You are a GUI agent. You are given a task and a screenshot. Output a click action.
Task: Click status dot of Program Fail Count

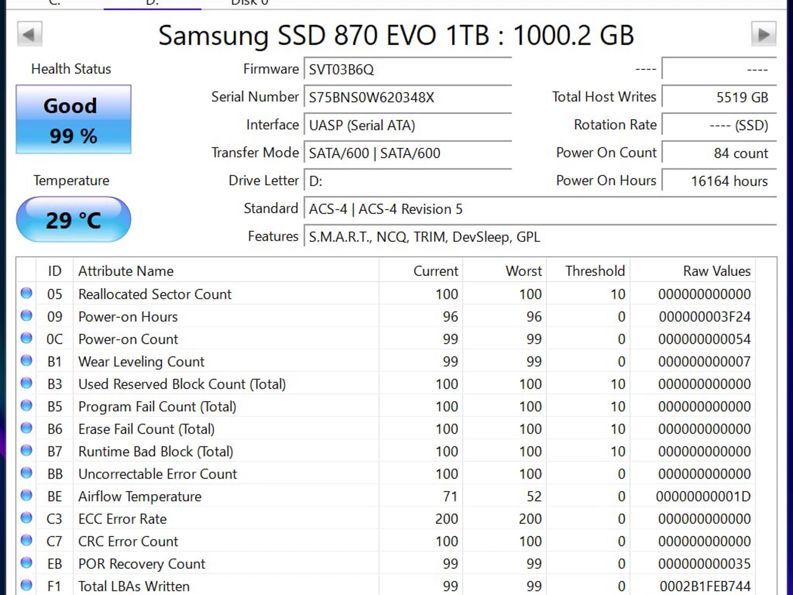[26, 406]
